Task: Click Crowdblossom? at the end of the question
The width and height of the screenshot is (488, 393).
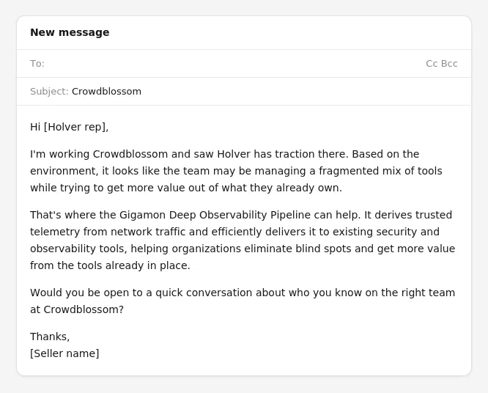Action: tap(84, 309)
